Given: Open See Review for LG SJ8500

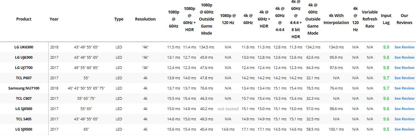Looking at the screenshot, I should [x=404, y=109].
